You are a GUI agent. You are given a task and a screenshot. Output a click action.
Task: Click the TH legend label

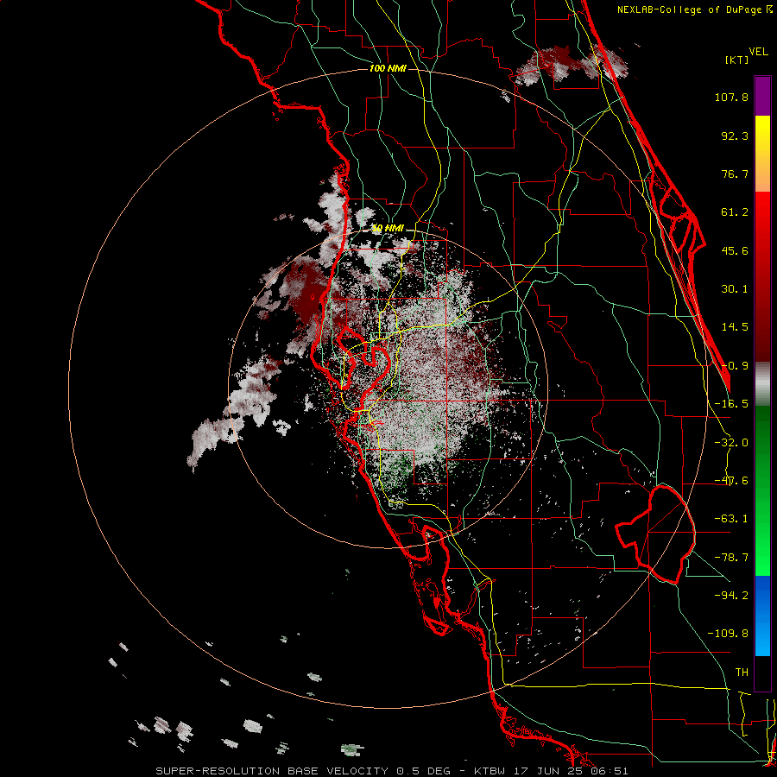coord(742,673)
